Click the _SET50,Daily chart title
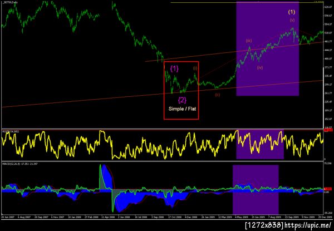Screen dimensions: 334x231 point(10,2)
